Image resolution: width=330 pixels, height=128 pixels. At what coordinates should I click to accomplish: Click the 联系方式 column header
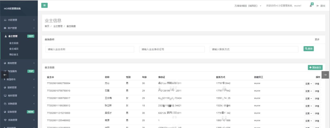(x=221, y=77)
